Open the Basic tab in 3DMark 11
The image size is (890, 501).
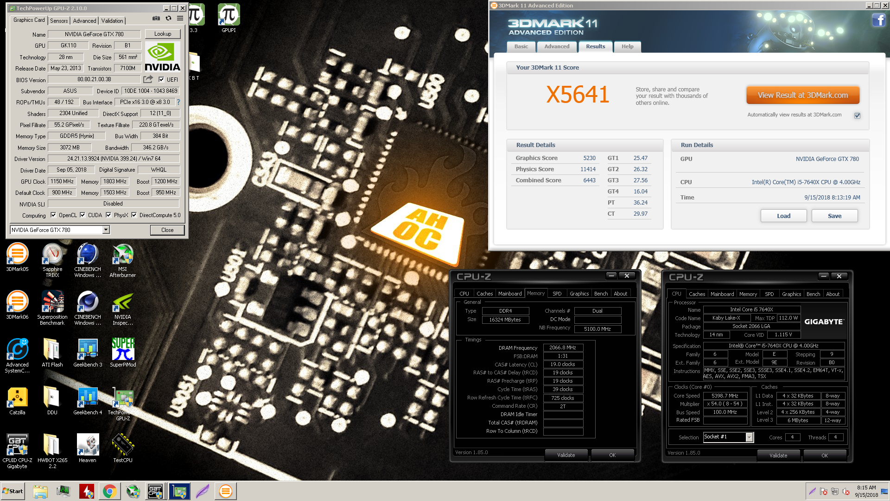pyautogui.click(x=521, y=46)
